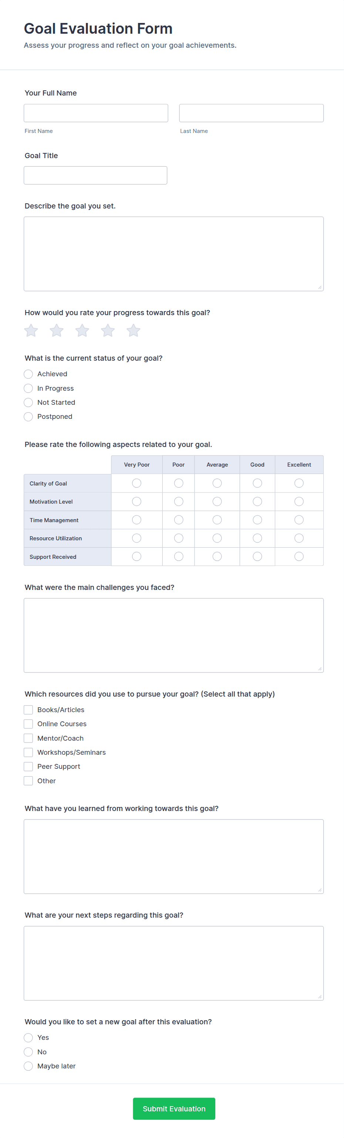Tick the Mentor/Coach checkbox

(x=28, y=738)
